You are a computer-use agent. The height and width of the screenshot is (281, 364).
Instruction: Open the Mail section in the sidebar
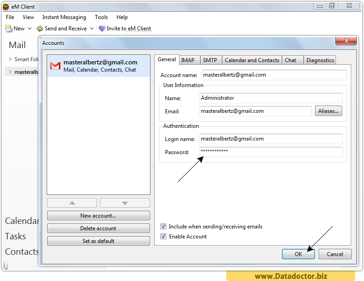pyautogui.click(x=17, y=45)
